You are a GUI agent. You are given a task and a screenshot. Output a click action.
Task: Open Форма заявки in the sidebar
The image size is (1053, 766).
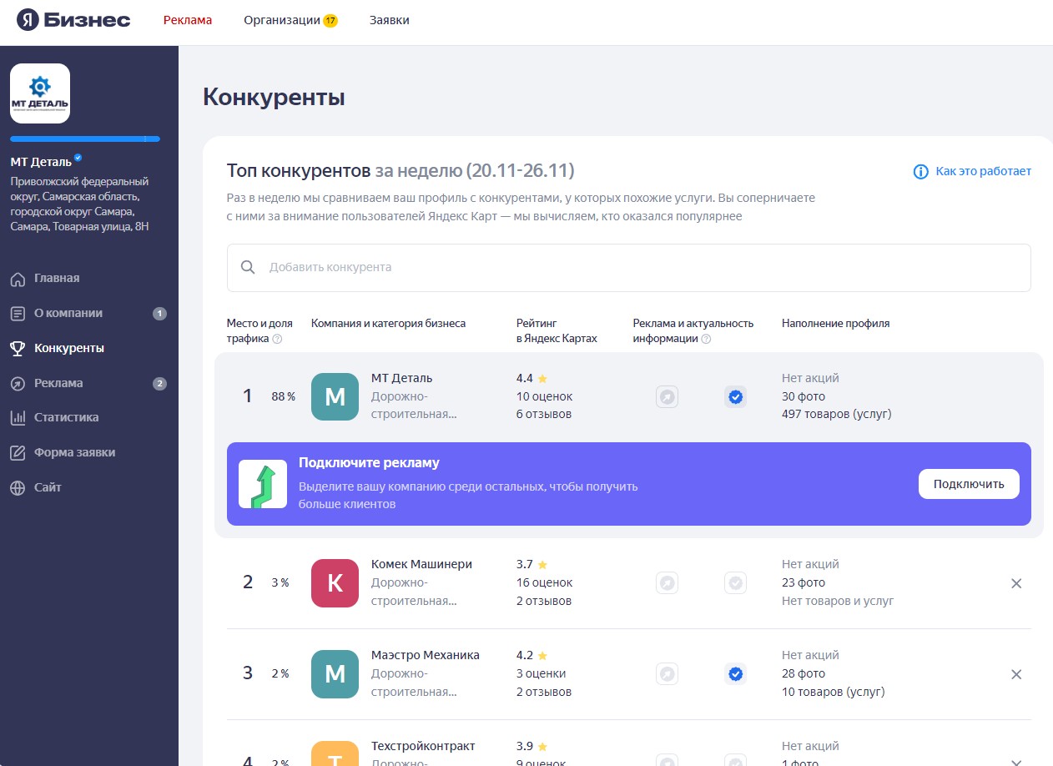(x=74, y=452)
